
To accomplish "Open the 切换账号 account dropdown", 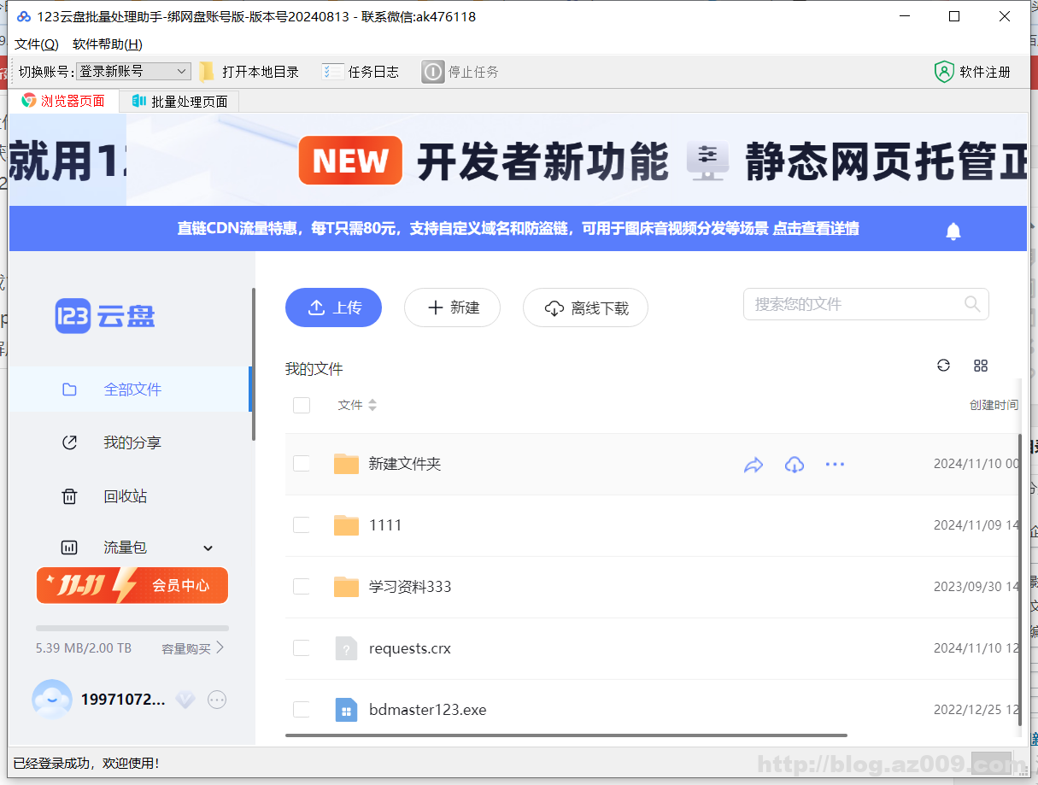I will 134,72.
